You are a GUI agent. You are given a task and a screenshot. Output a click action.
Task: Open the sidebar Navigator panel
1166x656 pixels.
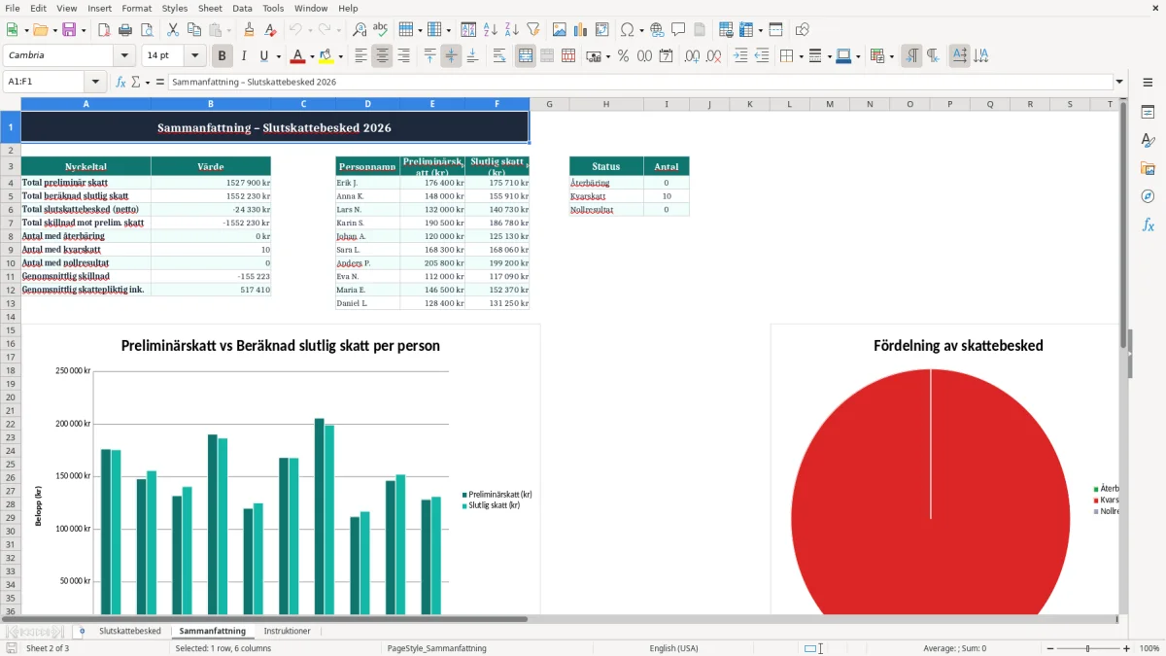point(1148,196)
